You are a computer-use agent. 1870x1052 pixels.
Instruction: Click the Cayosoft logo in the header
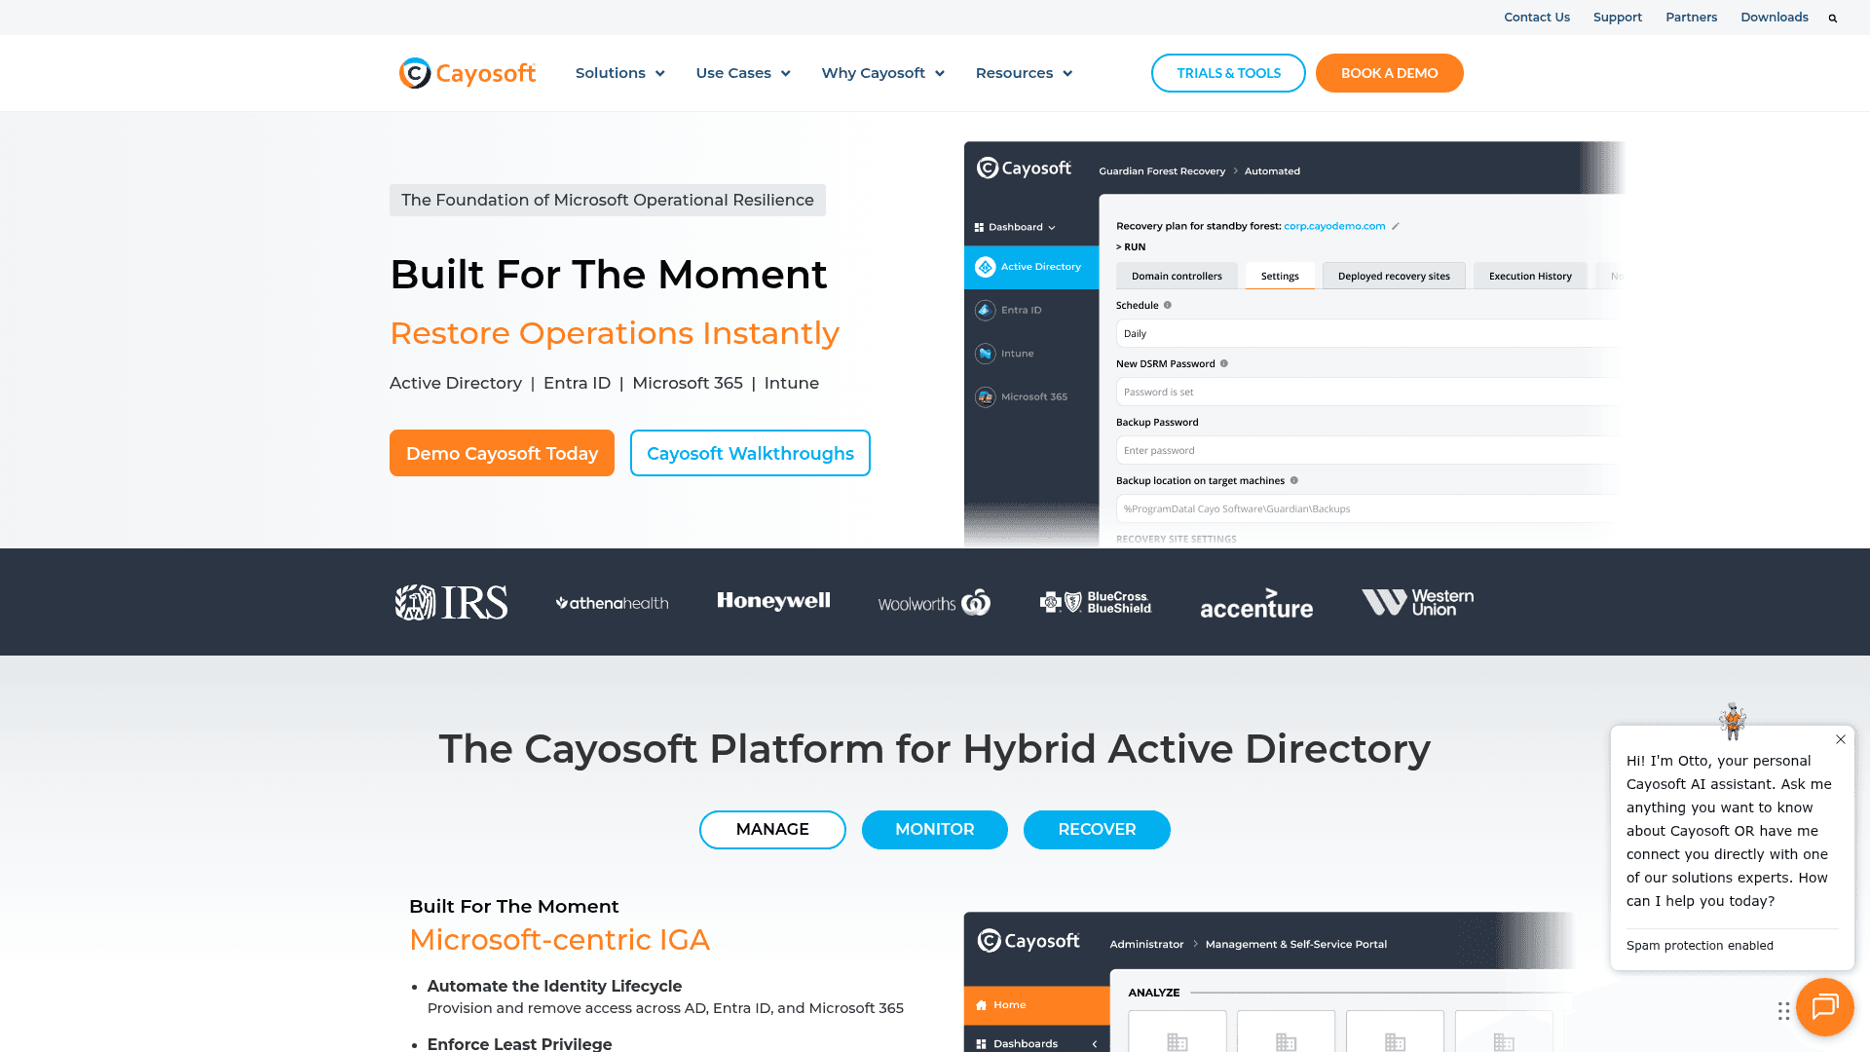467,73
